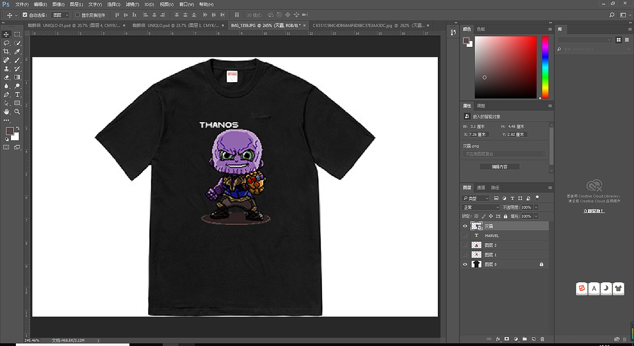
Task: Show the 图层 1 layer
Action: [465, 254]
